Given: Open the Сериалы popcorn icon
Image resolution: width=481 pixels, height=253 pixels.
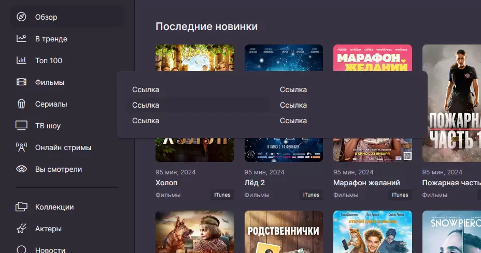Looking at the screenshot, I should click(x=21, y=104).
